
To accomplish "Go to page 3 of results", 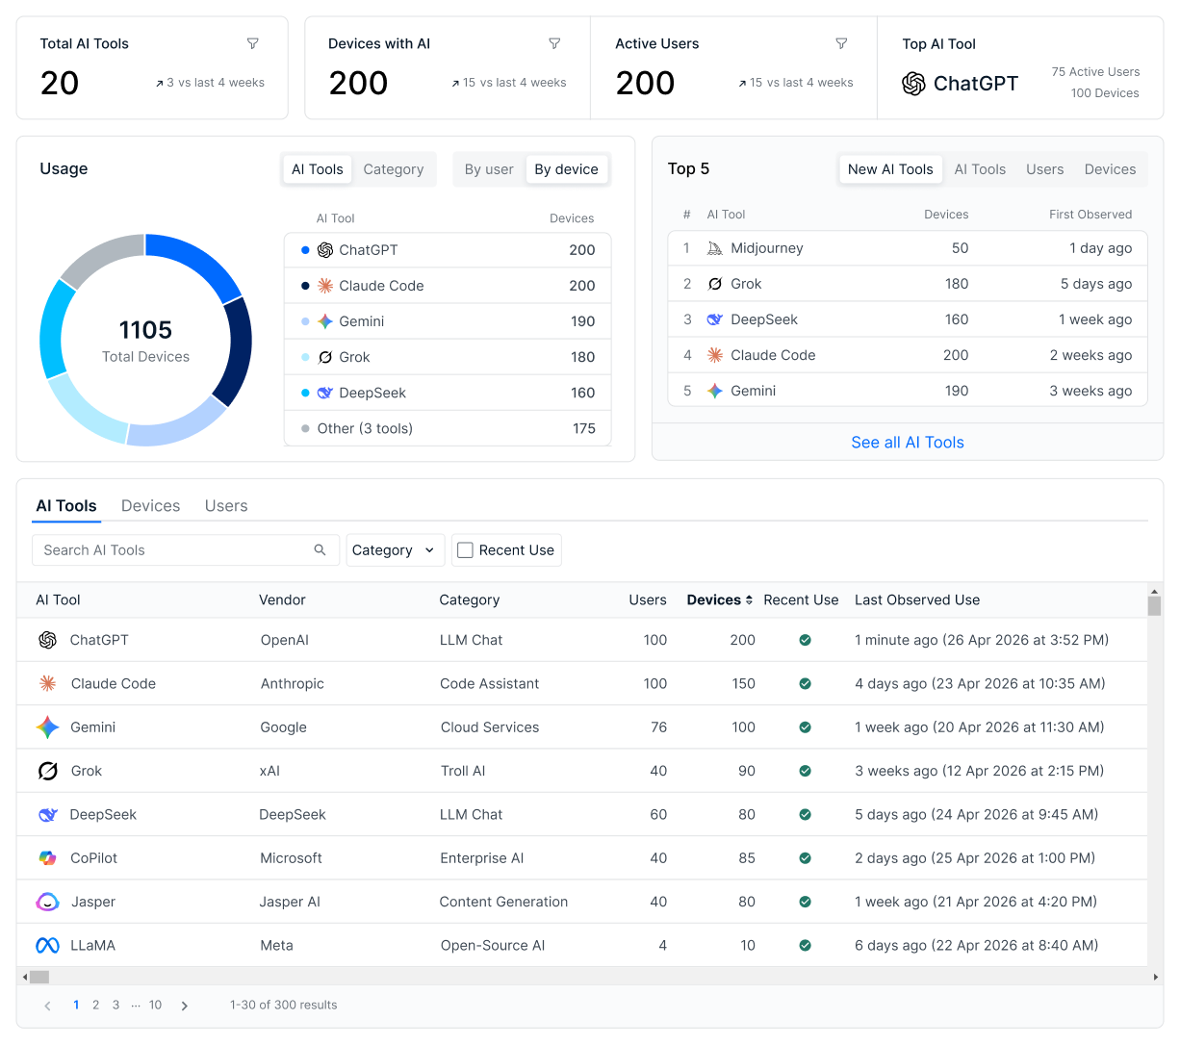I will (x=115, y=1005).
